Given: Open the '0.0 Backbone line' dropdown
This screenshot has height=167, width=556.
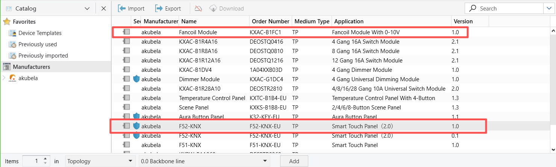Looking at the screenshot, I should click(x=204, y=161).
